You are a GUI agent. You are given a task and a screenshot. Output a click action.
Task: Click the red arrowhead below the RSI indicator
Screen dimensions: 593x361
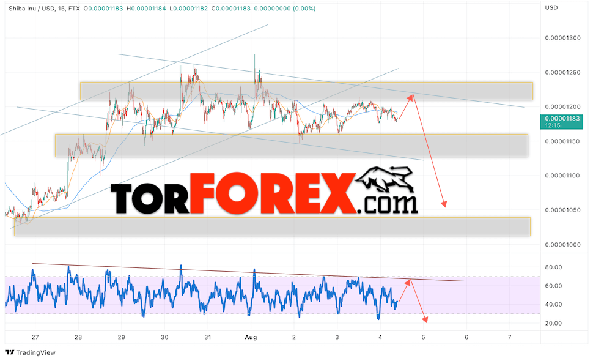tap(425, 320)
